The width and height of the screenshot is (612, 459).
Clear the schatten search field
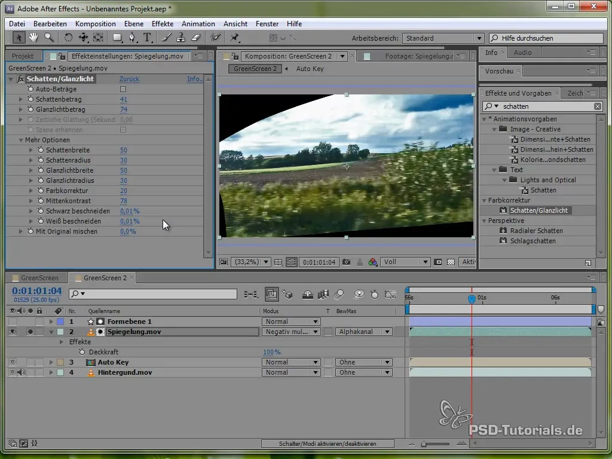coord(598,106)
